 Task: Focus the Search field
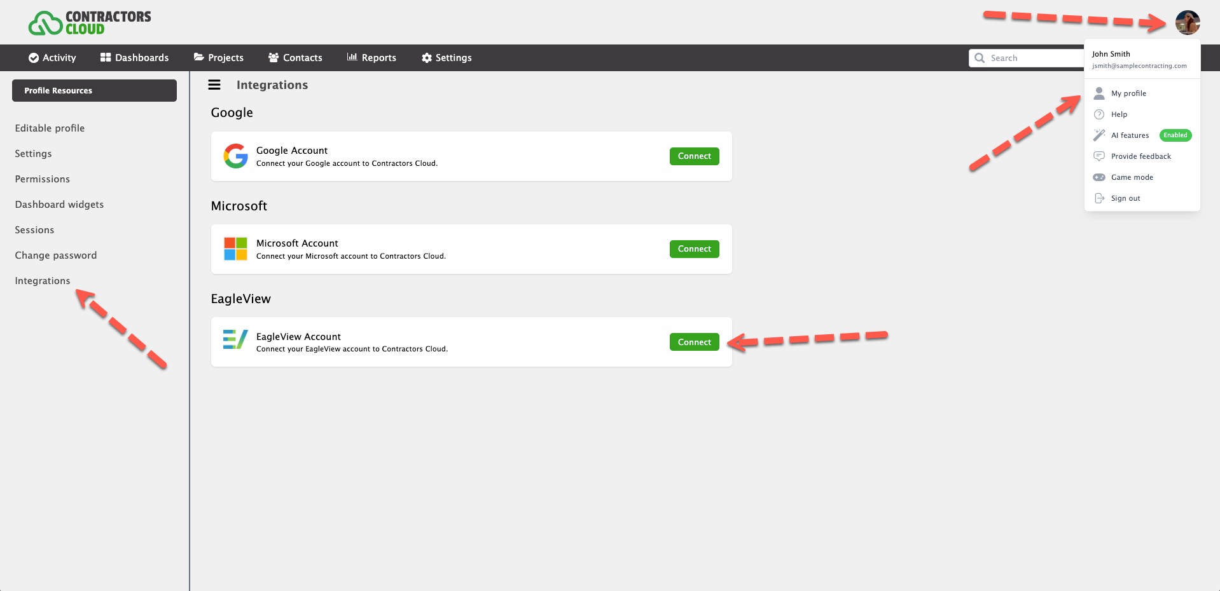point(1027,58)
